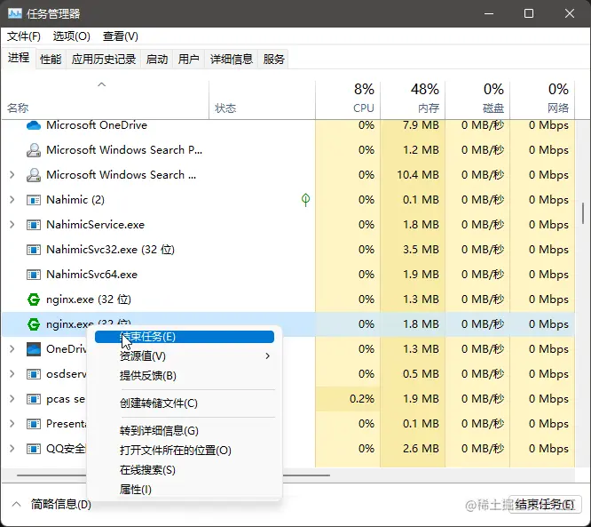
Task: Expand the osdserv process row
Action: point(12,374)
